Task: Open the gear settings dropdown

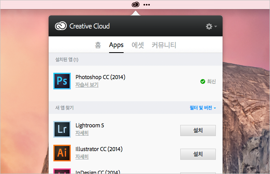Action: [211, 26]
